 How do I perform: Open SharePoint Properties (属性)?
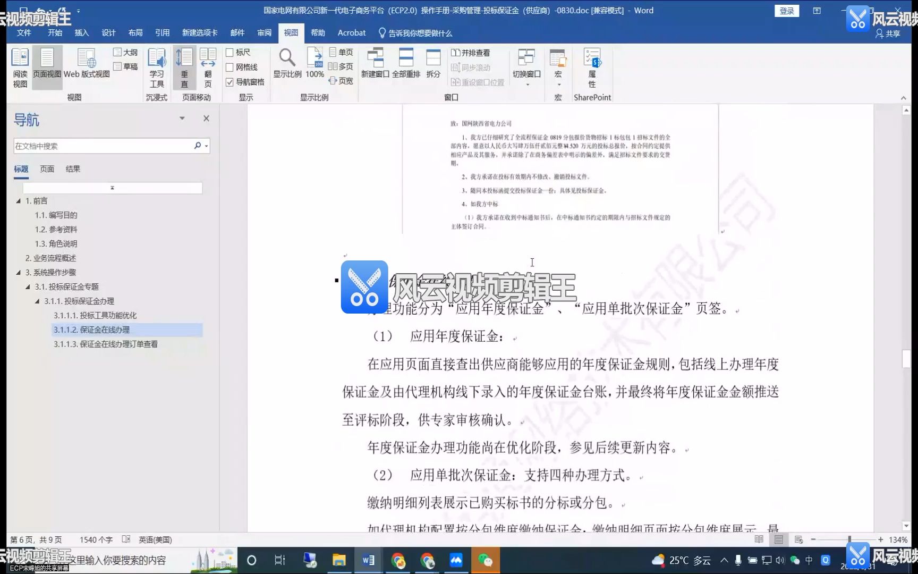[592, 67]
